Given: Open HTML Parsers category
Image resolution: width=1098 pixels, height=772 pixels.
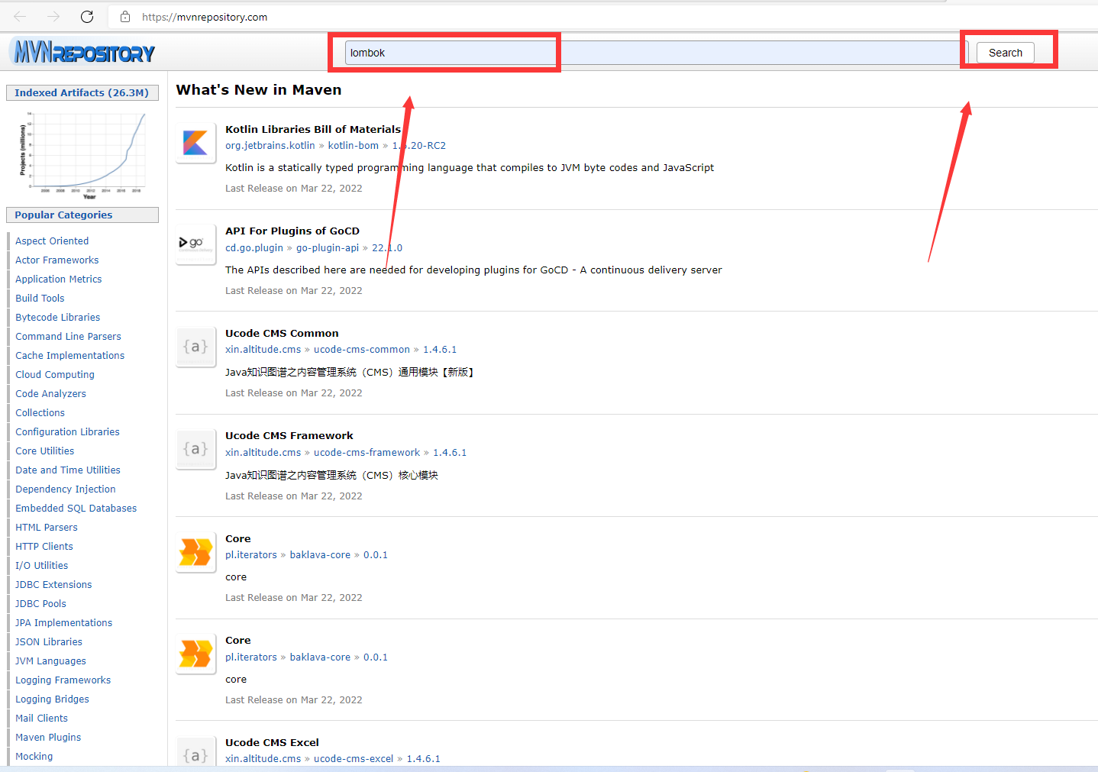Looking at the screenshot, I should point(47,527).
